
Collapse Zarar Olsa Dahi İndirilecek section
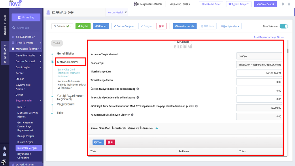pos(157,128)
